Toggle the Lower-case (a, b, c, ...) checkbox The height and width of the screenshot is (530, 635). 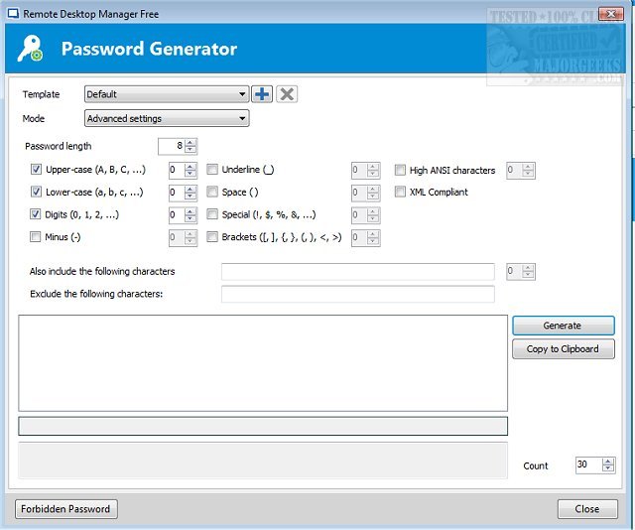coord(36,192)
